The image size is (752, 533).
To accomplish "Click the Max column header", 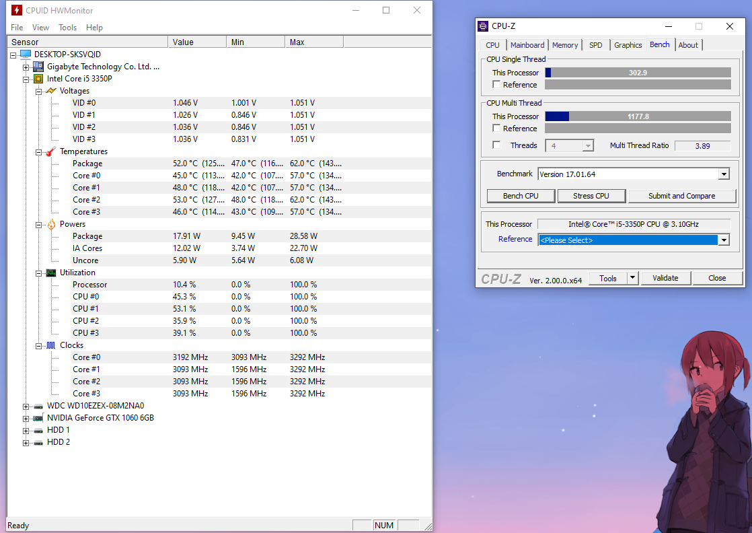I will [313, 42].
